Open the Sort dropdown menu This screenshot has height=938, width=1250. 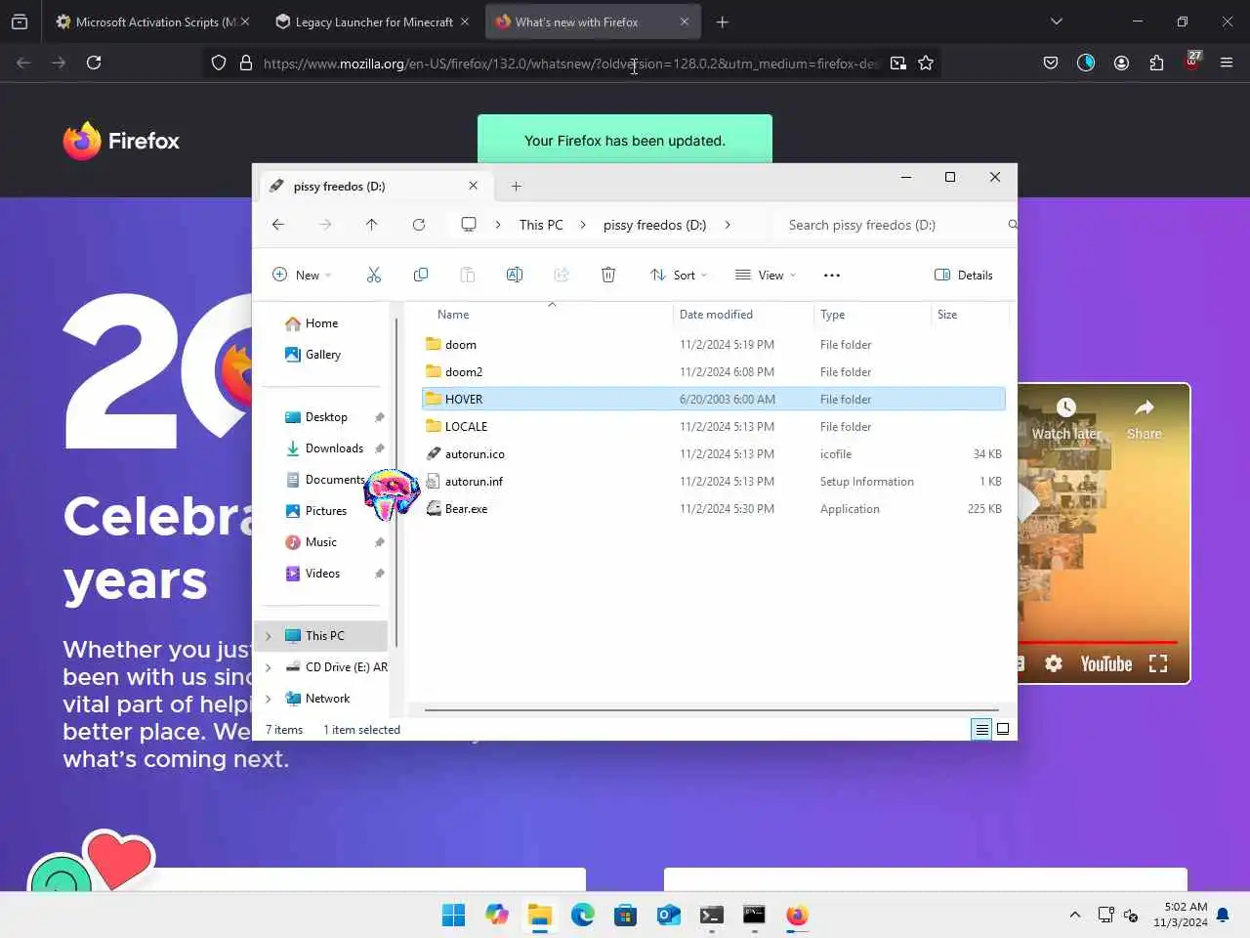coord(679,276)
